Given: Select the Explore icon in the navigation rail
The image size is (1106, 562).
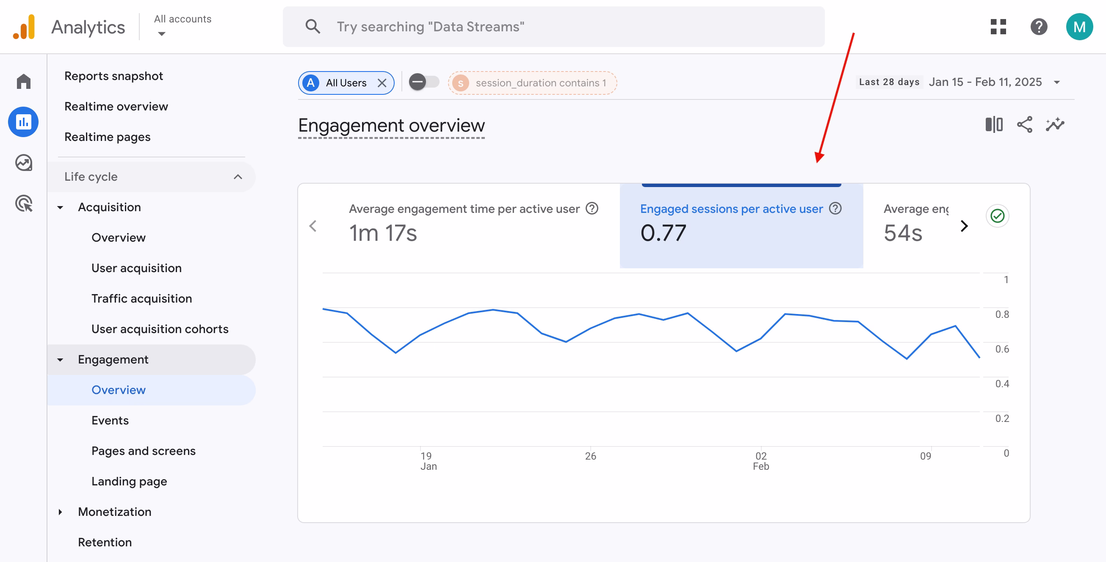Looking at the screenshot, I should (x=23, y=163).
